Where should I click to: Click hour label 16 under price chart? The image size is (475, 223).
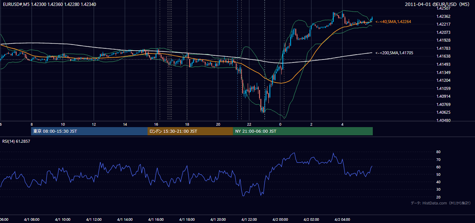coord(156,125)
